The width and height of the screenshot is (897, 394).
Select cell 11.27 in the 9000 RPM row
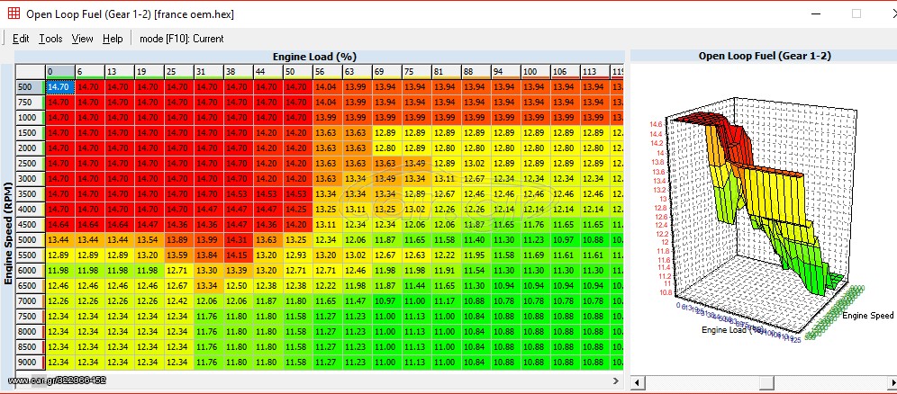[328, 362]
